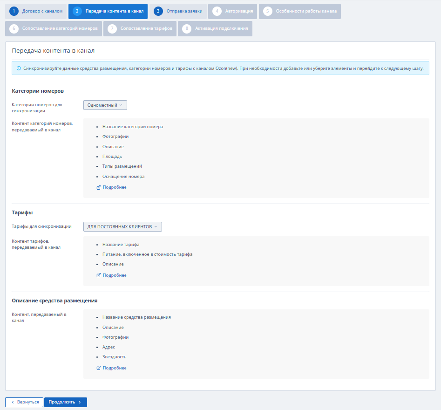Click the 'Оснащение номера' list item
The width and height of the screenshot is (441, 410).
coord(123,177)
